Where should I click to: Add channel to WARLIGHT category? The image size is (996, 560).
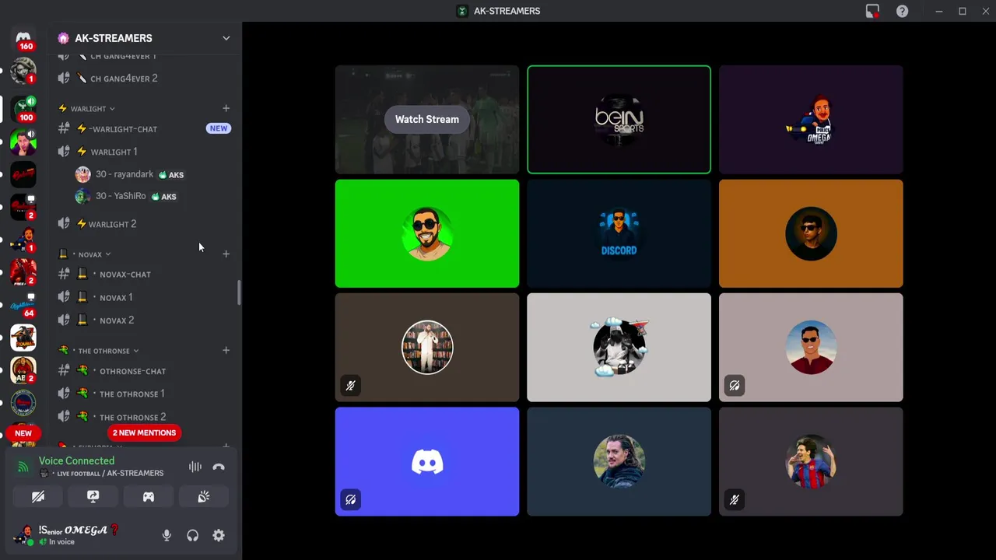pos(226,108)
